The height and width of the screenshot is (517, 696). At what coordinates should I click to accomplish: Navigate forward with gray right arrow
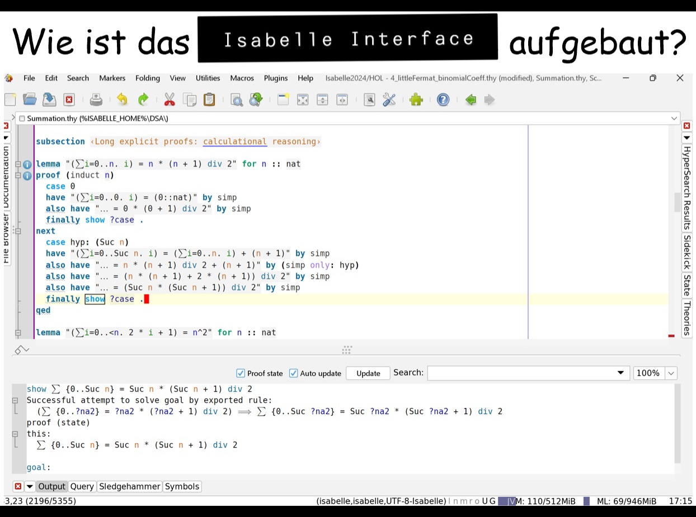[x=490, y=100]
